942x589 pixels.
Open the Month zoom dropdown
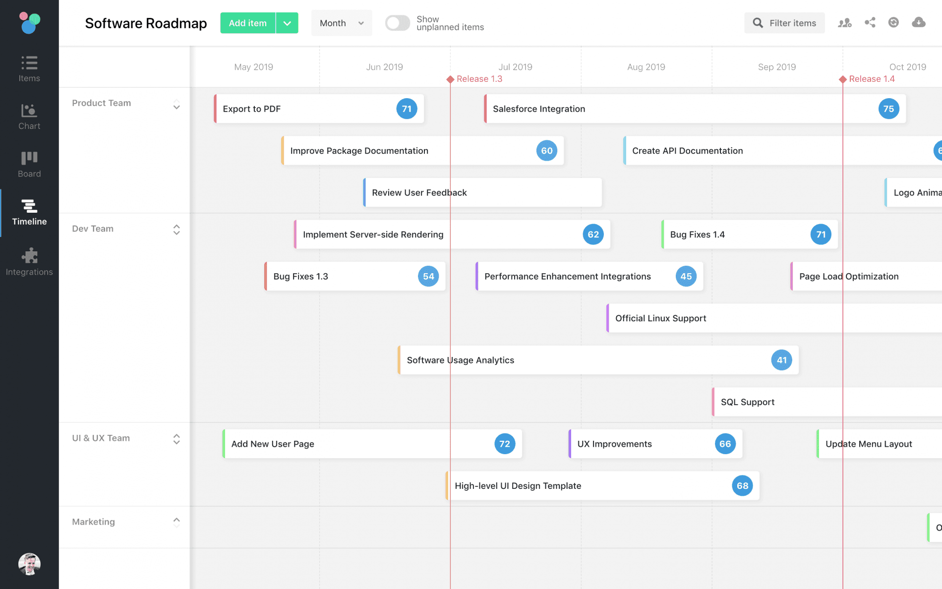tap(341, 23)
